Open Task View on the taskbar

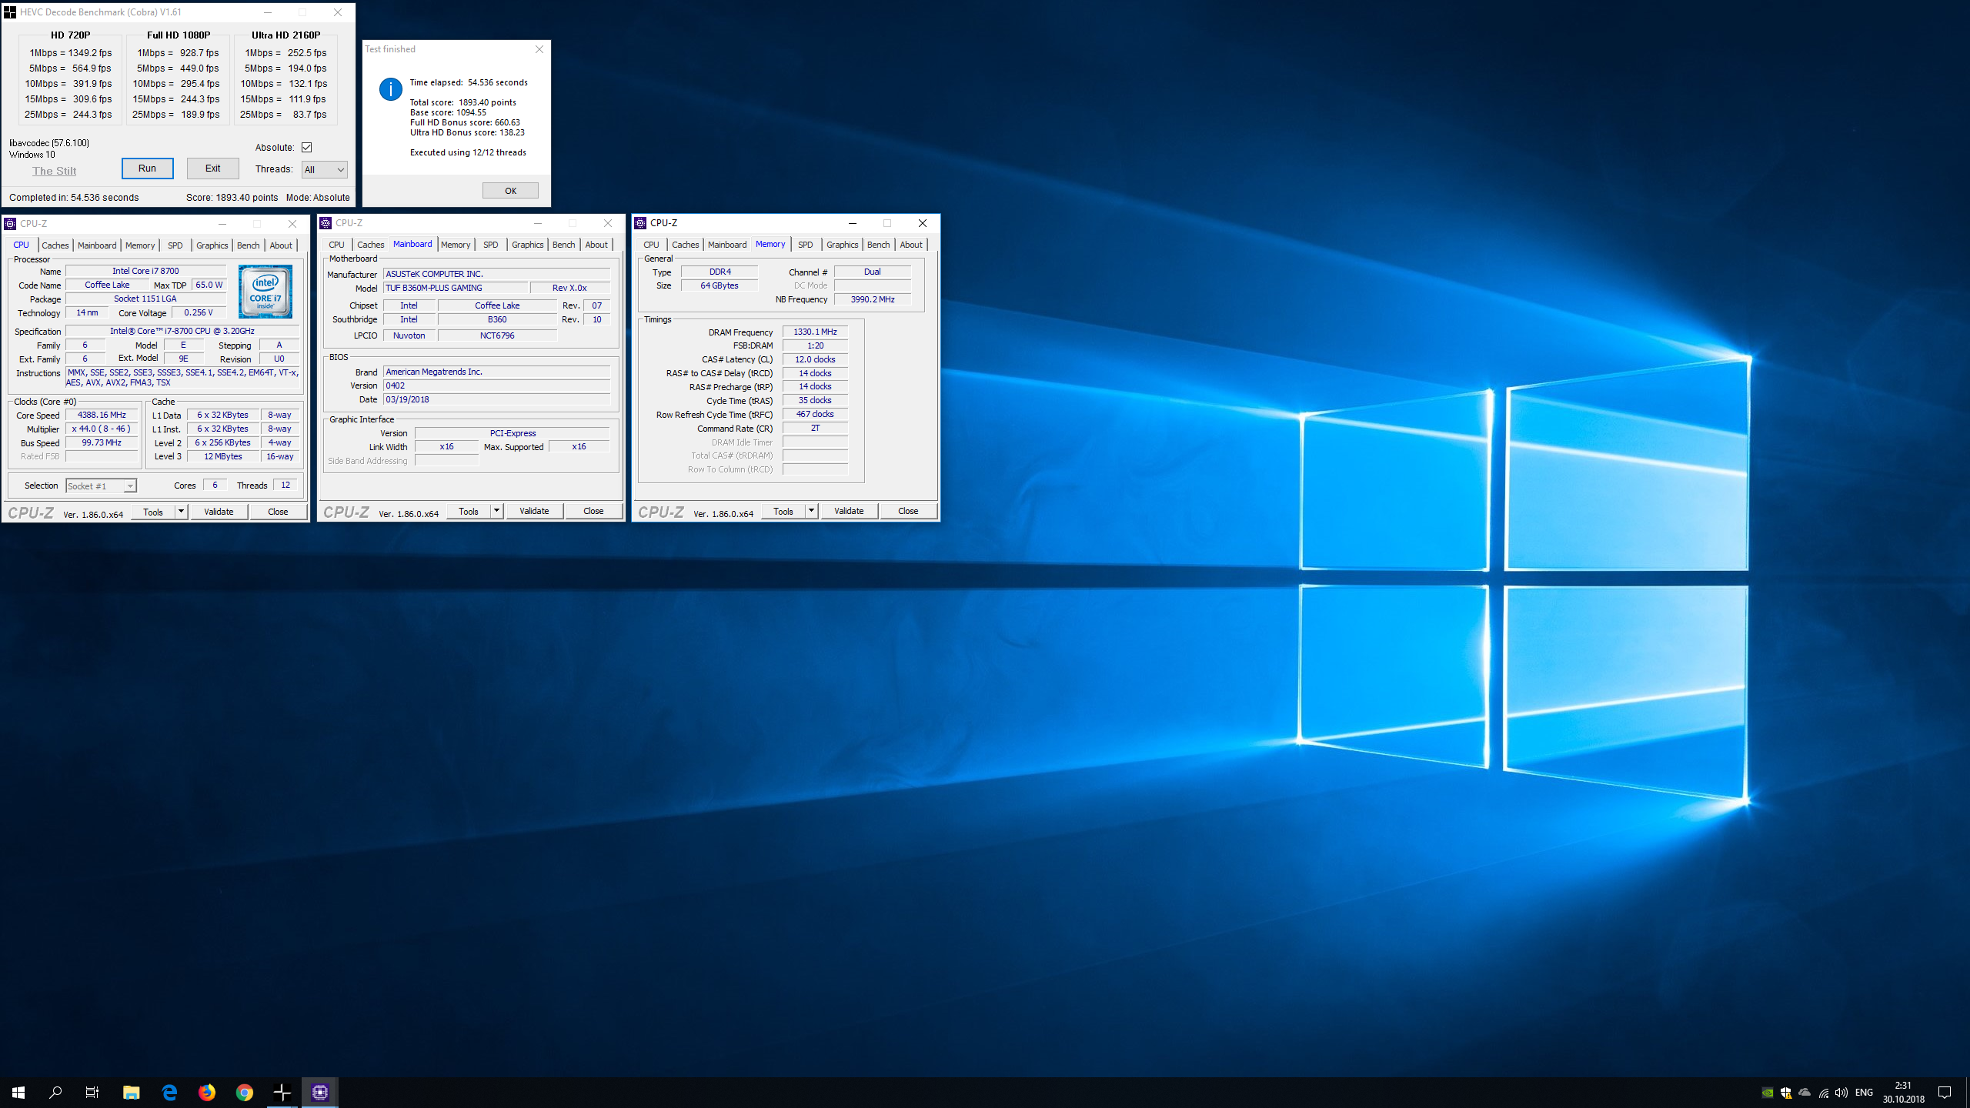point(92,1092)
